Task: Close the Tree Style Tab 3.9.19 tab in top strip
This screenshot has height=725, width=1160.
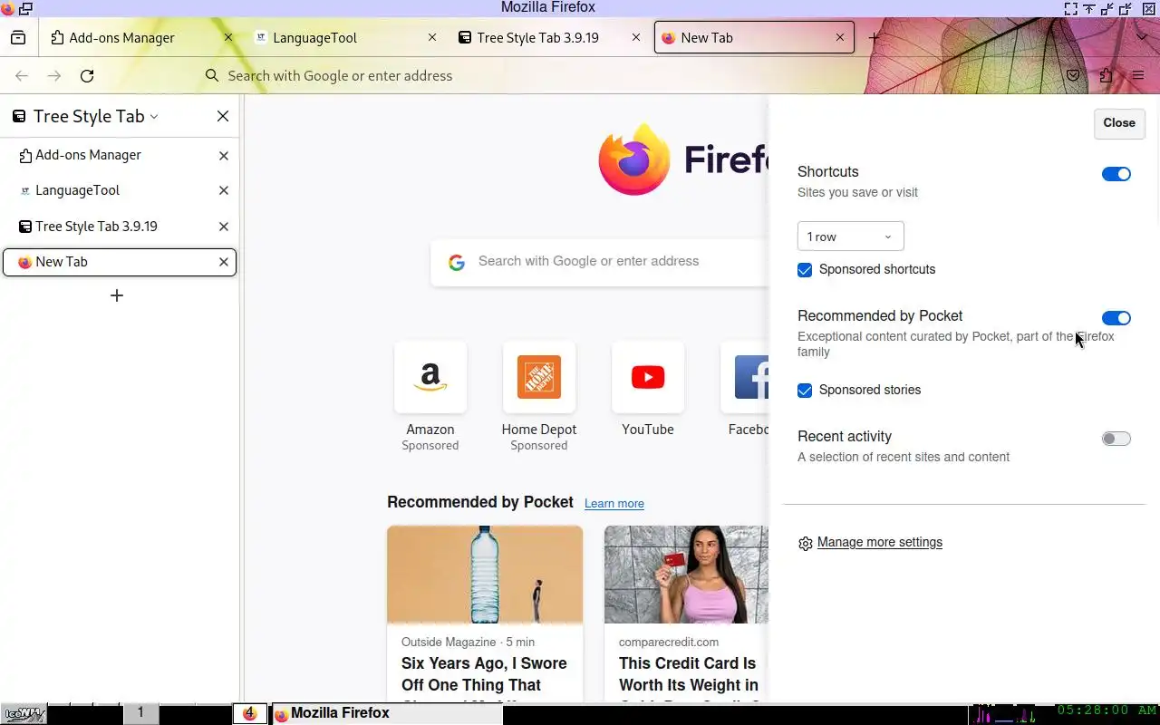Action: [636, 37]
